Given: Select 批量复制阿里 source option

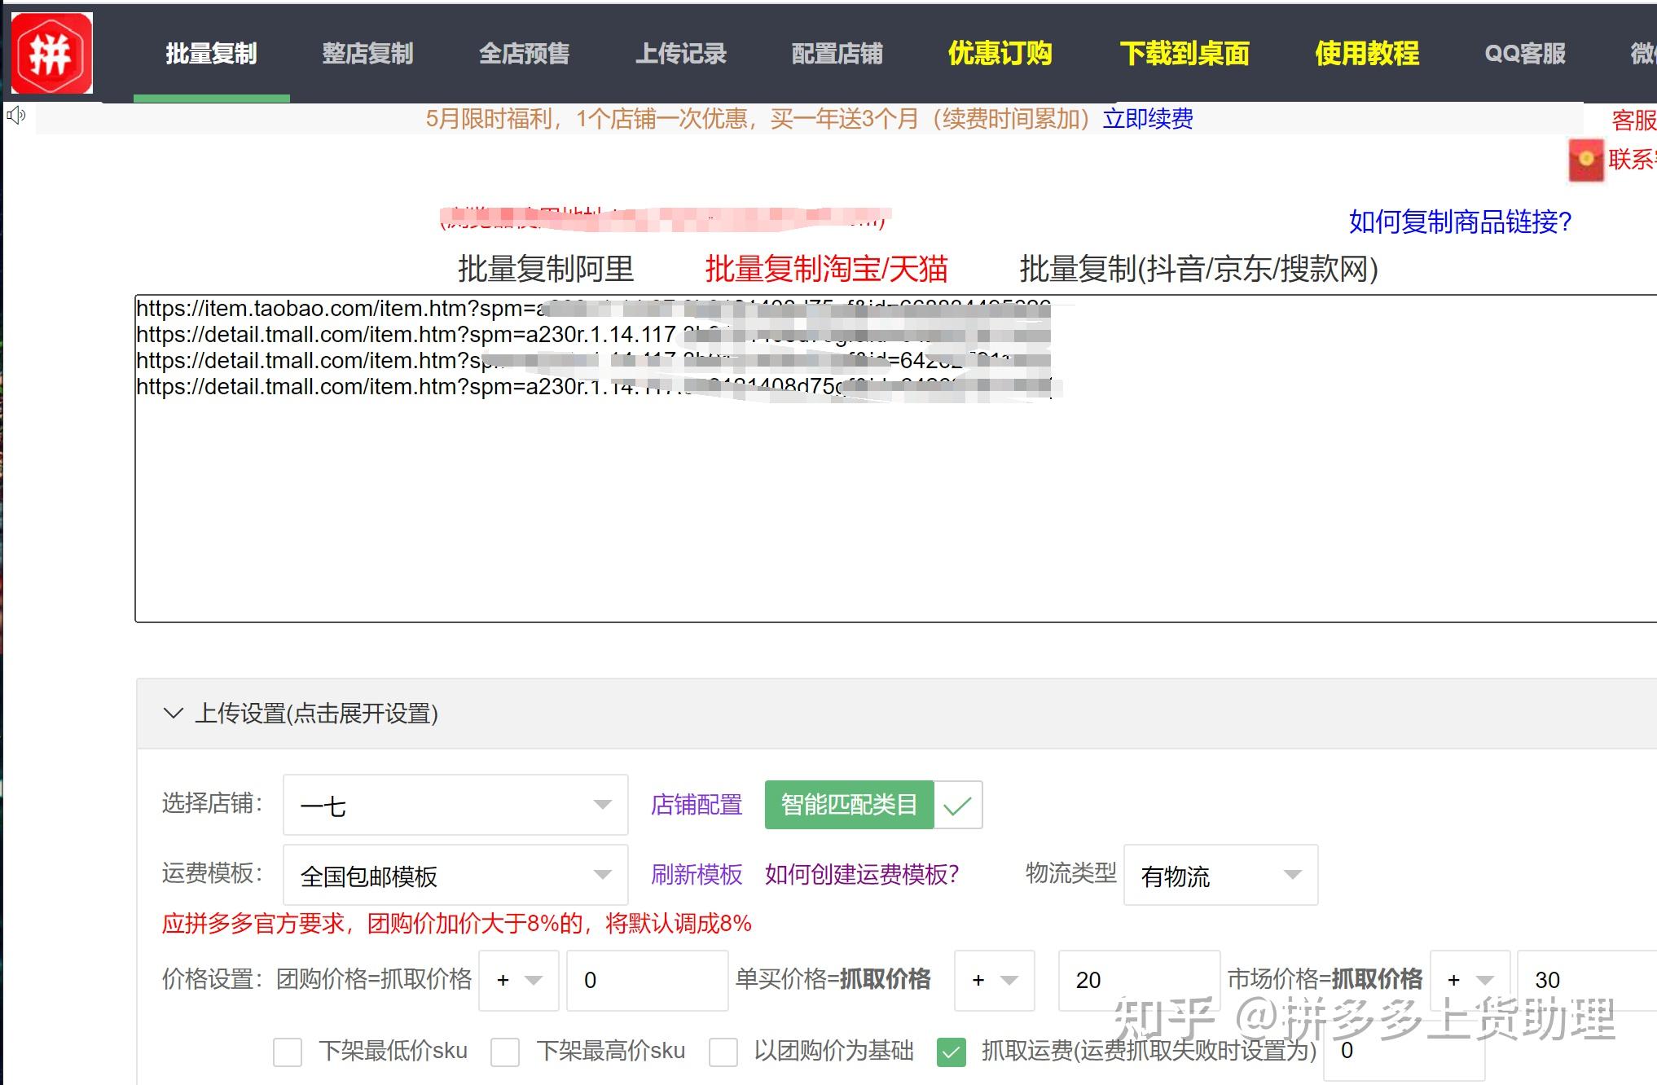Looking at the screenshot, I should click(546, 269).
